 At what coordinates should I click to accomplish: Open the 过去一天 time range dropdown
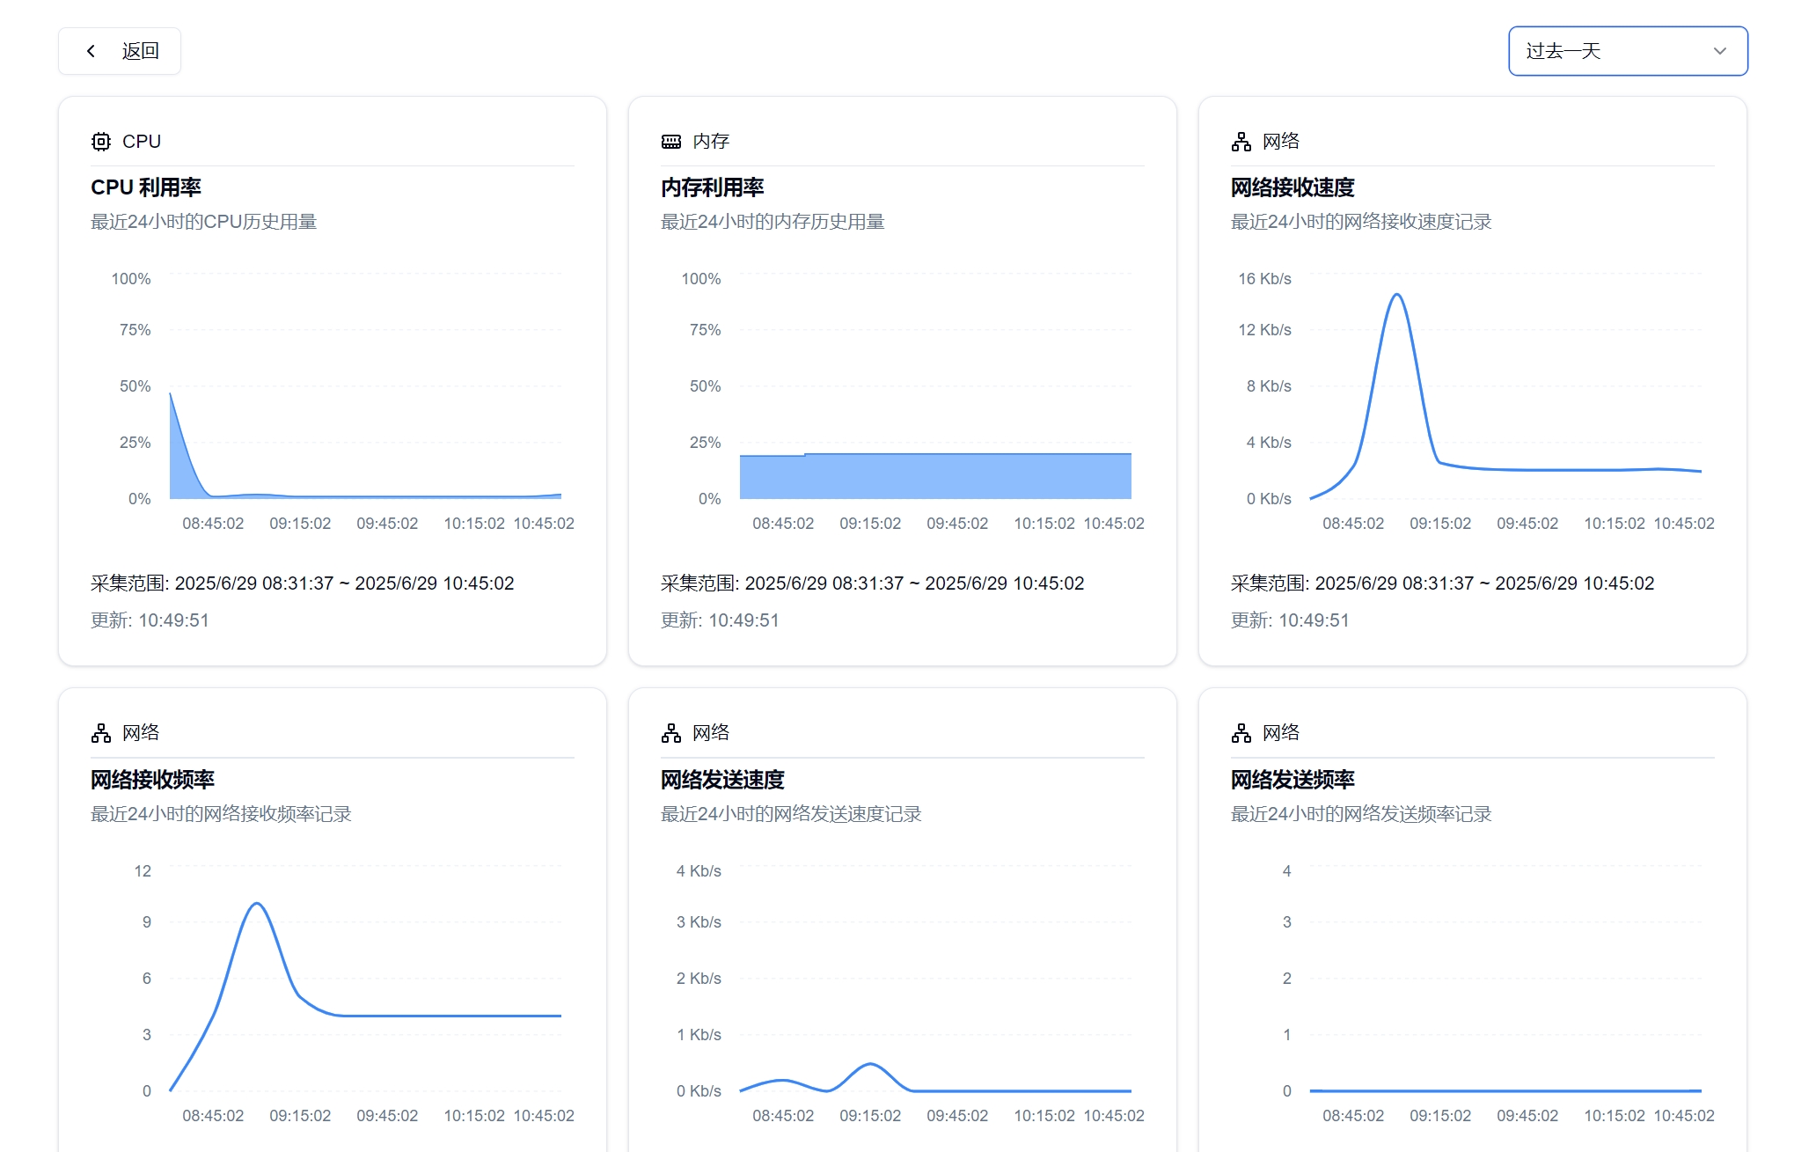coord(1628,51)
